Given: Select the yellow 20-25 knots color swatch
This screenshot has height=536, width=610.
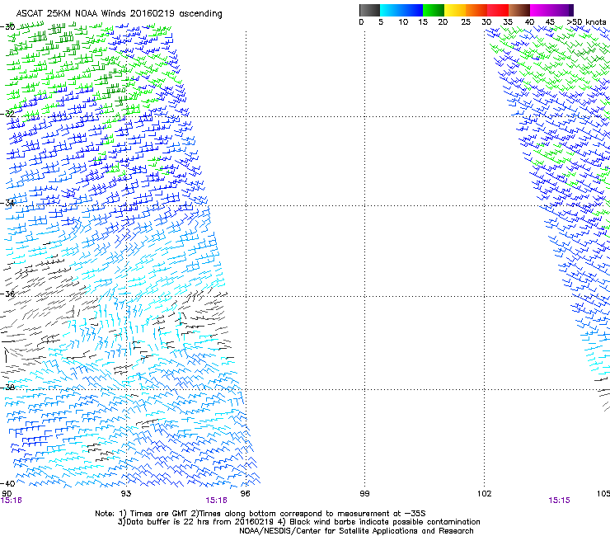Looking at the screenshot, I should pyautogui.click(x=455, y=10).
